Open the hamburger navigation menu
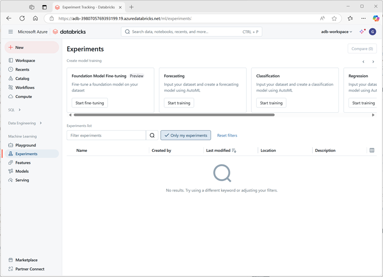 [x=11, y=32]
